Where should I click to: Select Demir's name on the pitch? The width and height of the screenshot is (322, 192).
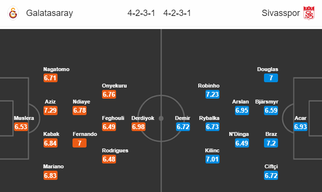tap(183, 118)
